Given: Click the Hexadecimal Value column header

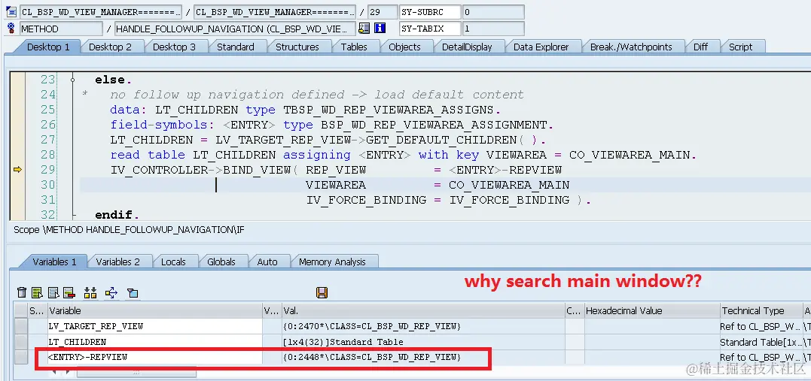Looking at the screenshot, I should point(651,311).
